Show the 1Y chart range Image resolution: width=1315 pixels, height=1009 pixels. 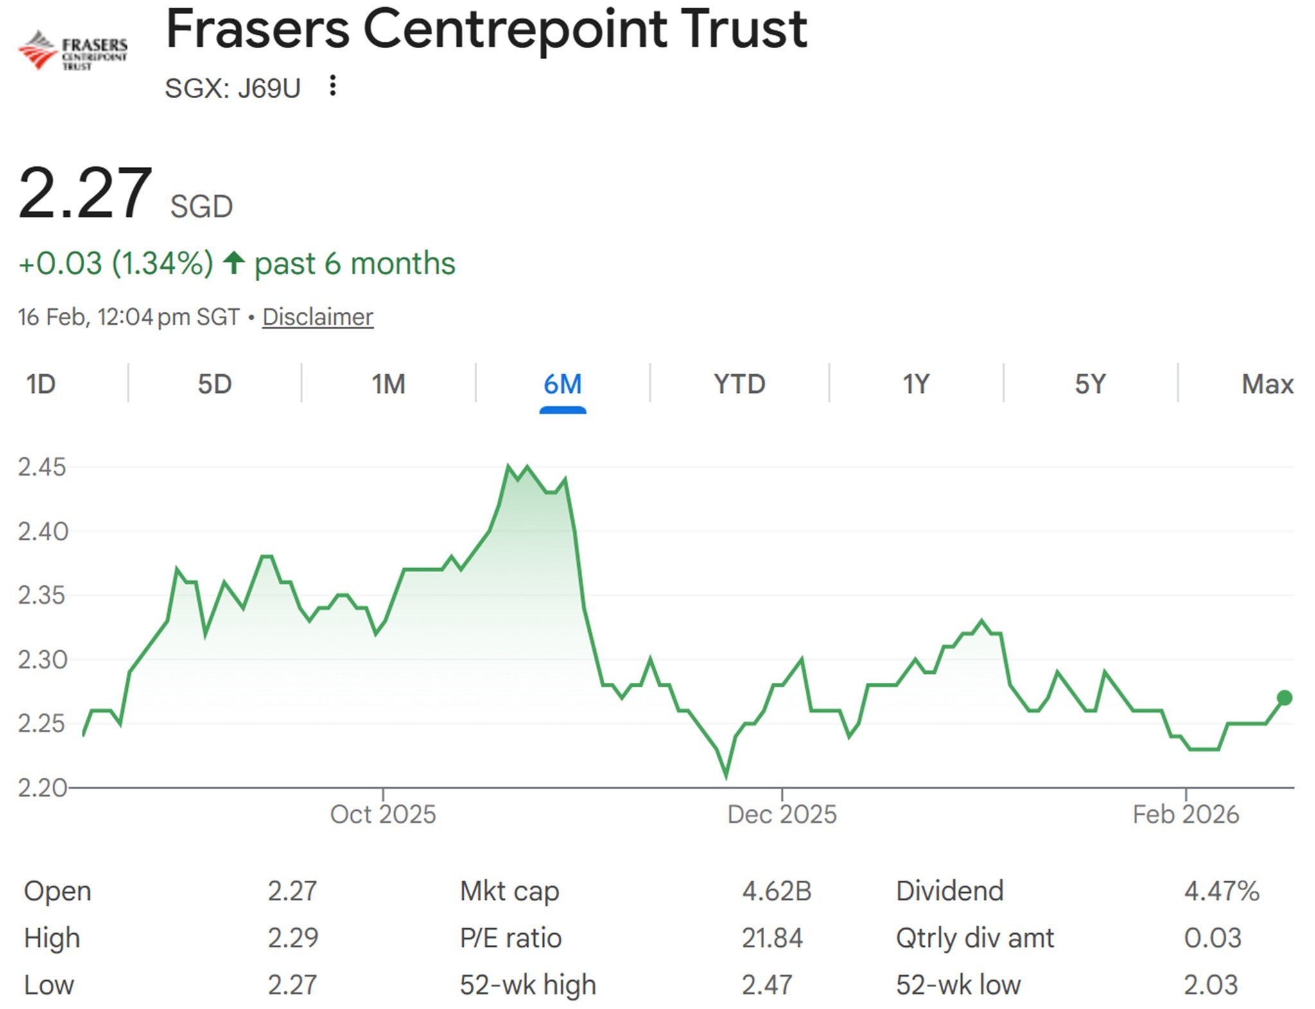tap(916, 384)
